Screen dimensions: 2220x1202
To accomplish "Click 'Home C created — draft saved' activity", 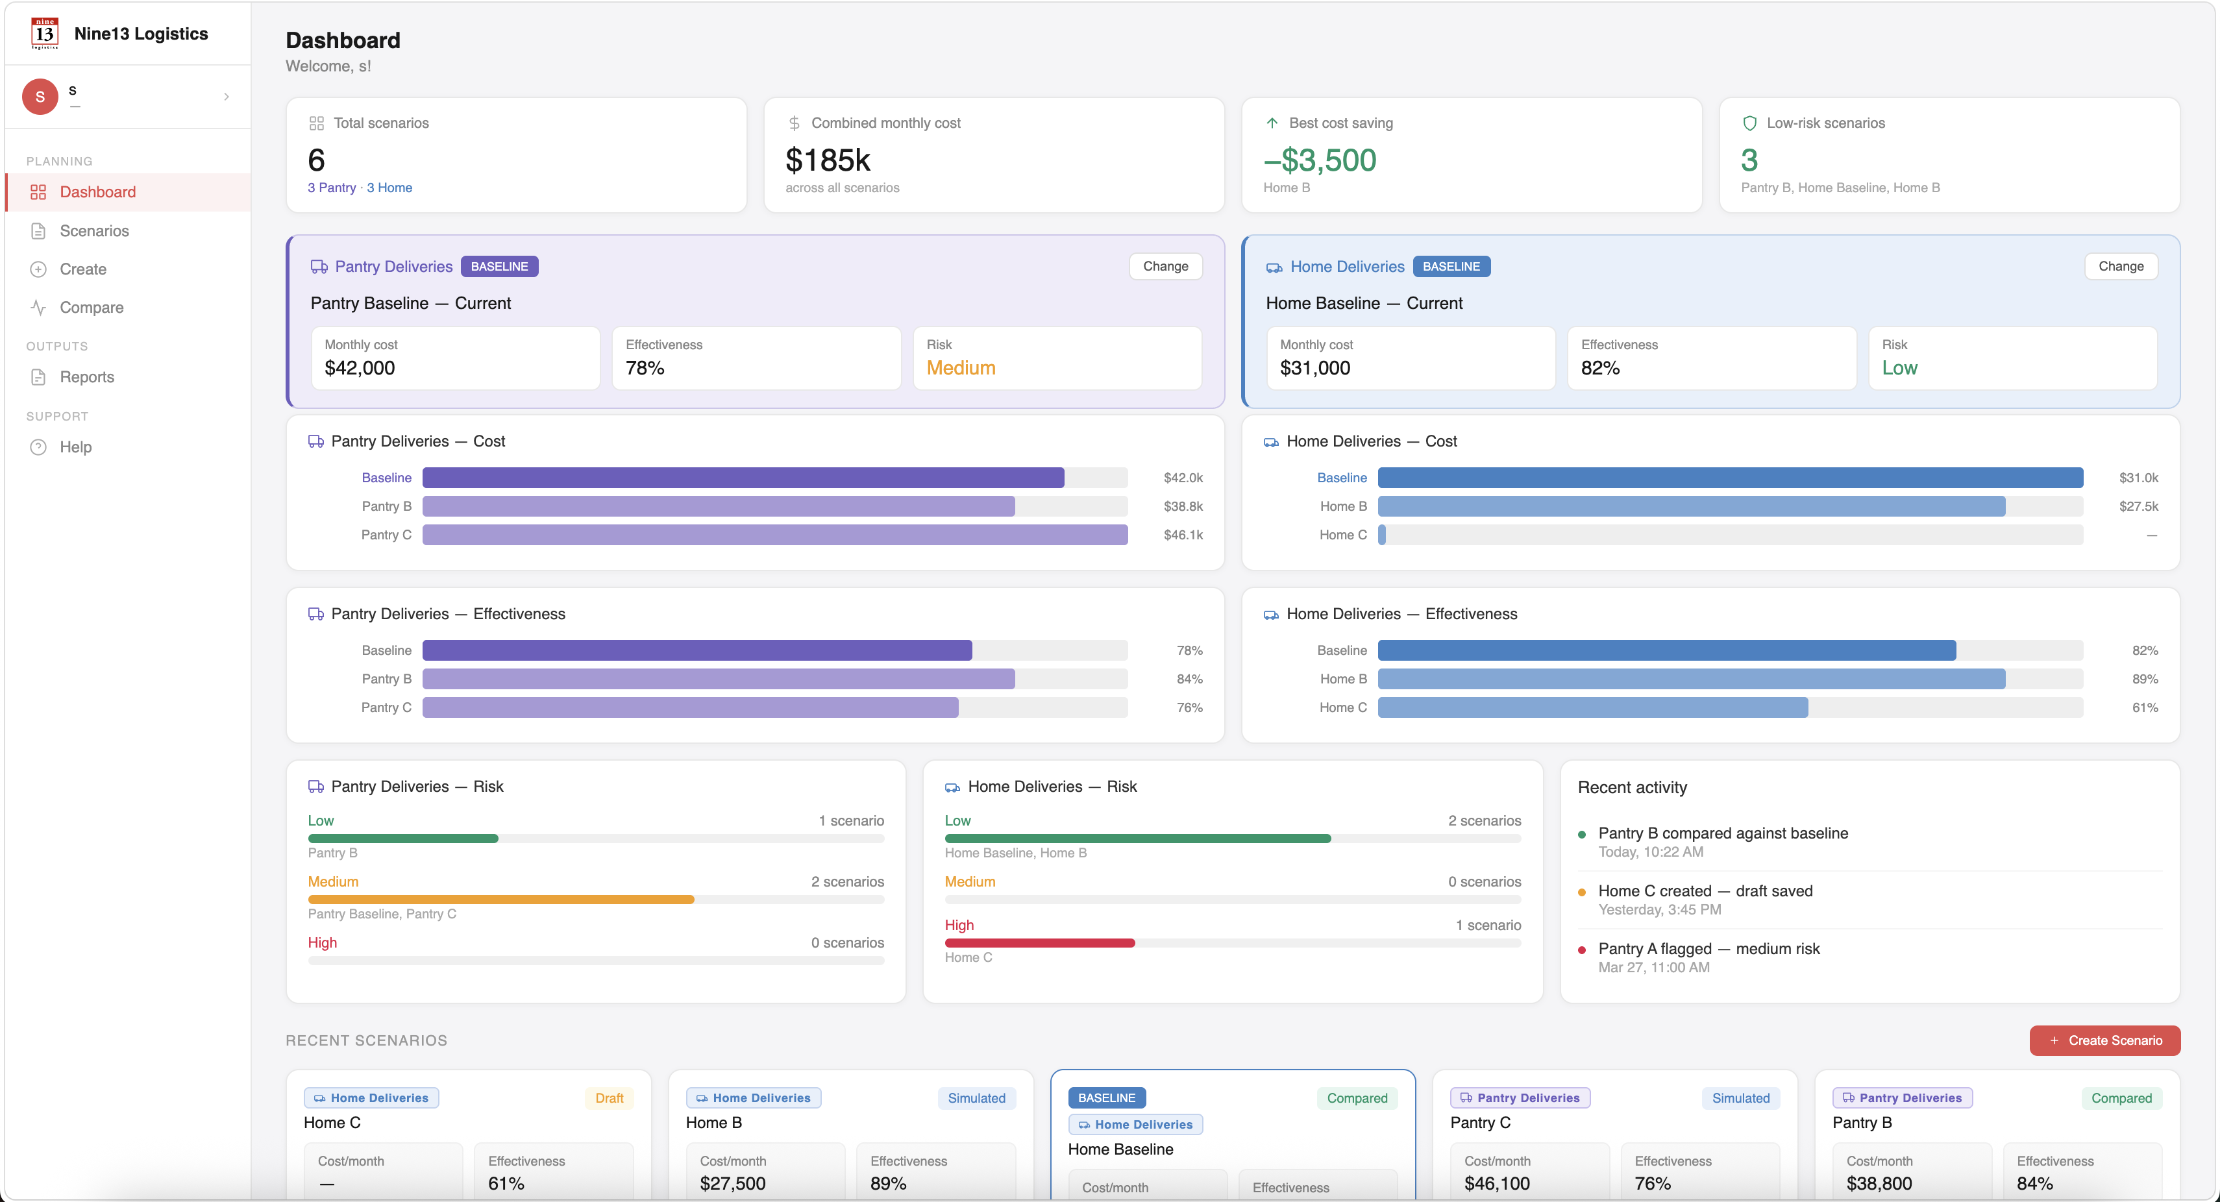I will pyautogui.click(x=1705, y=891).
